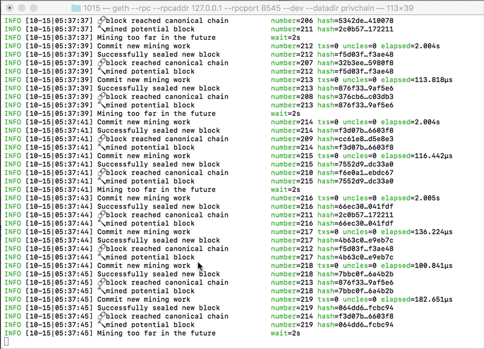This screenshot has height=349, width=484.
Task: Click the hammer icon on the mined block 219 line
Action: coord(102,325)
